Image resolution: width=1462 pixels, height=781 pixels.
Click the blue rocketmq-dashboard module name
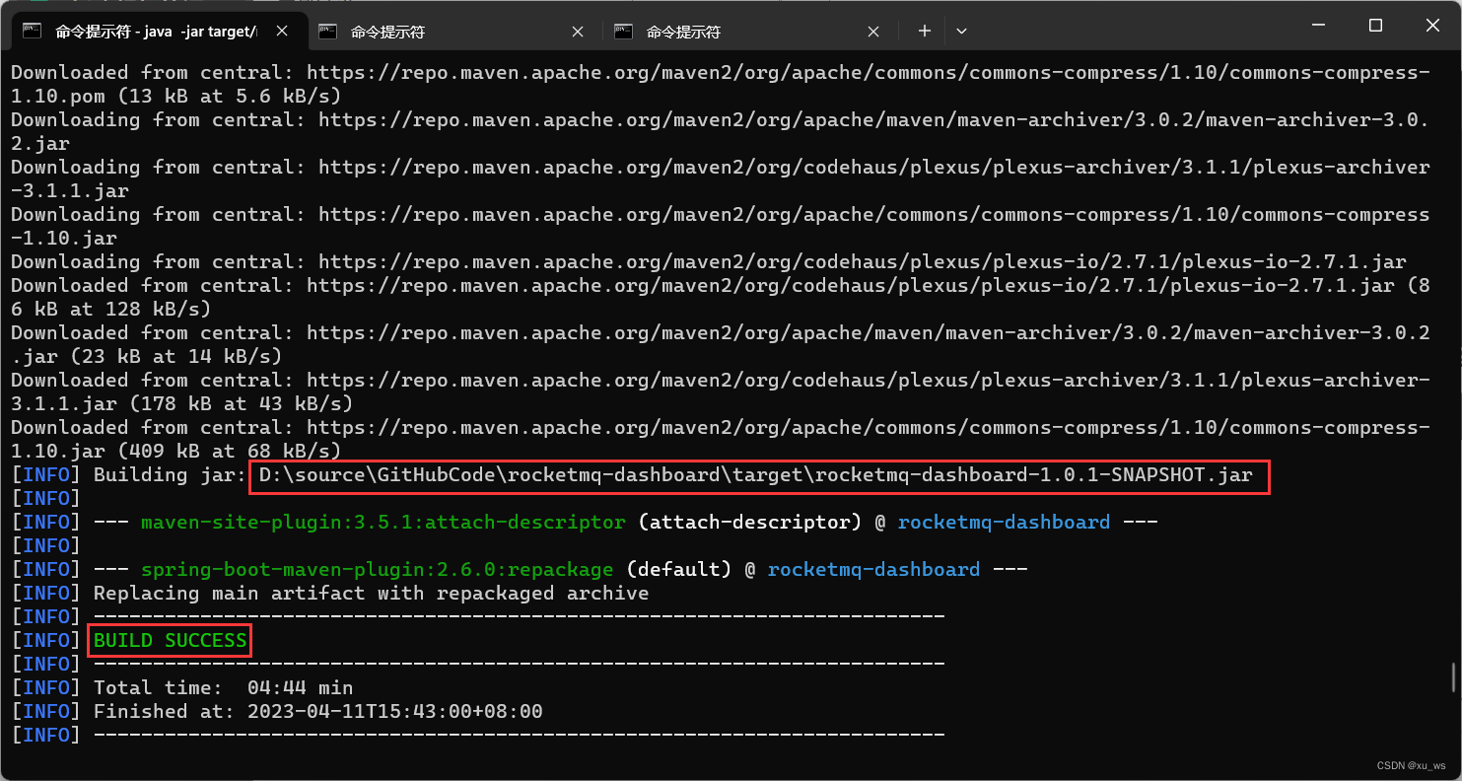(873, 569)
